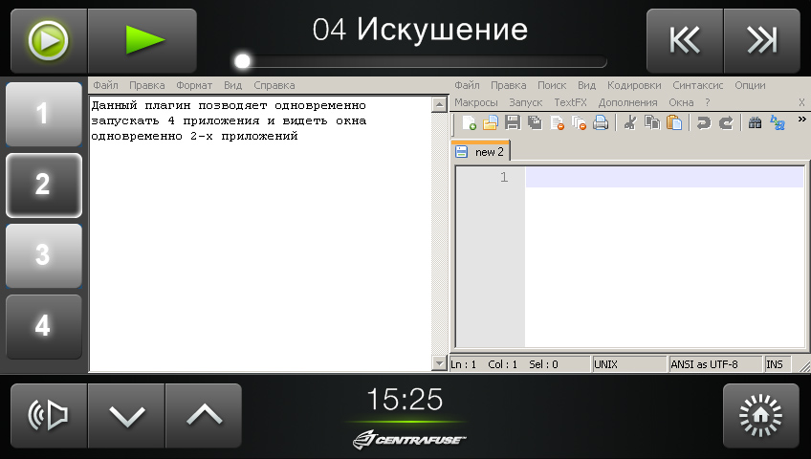The image size is (811, 459).
Task: Click the New file icon in Notepad++ toolbar
Action: [x=469, y=122]
